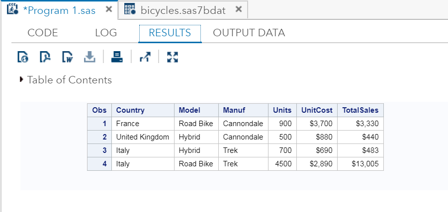
Task: Close the bicycles.sas7bdat tab
Action: point(238,9)
